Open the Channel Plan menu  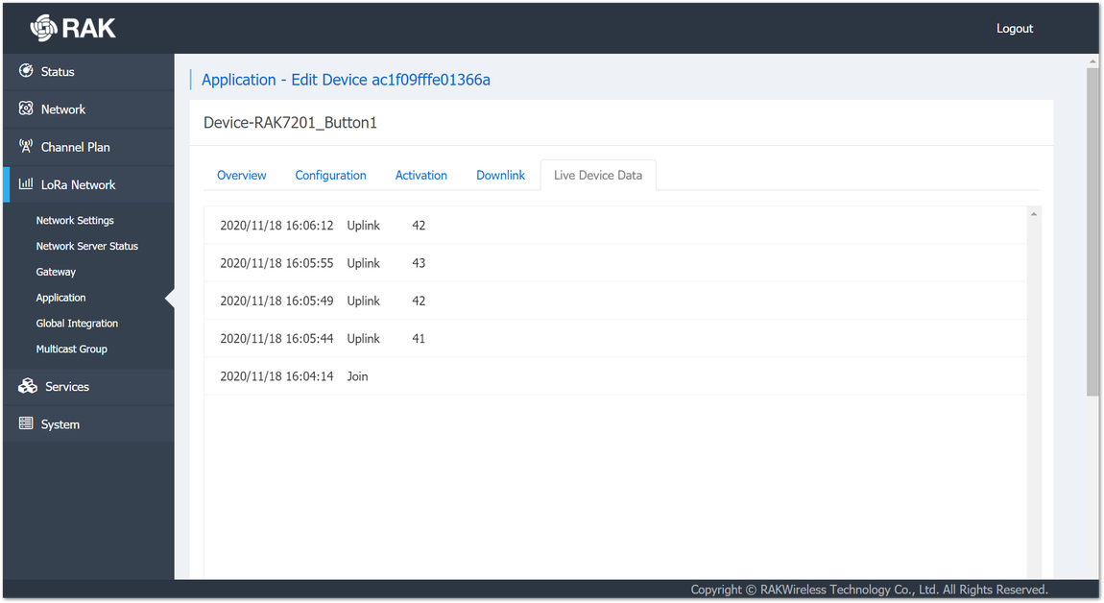88,147
